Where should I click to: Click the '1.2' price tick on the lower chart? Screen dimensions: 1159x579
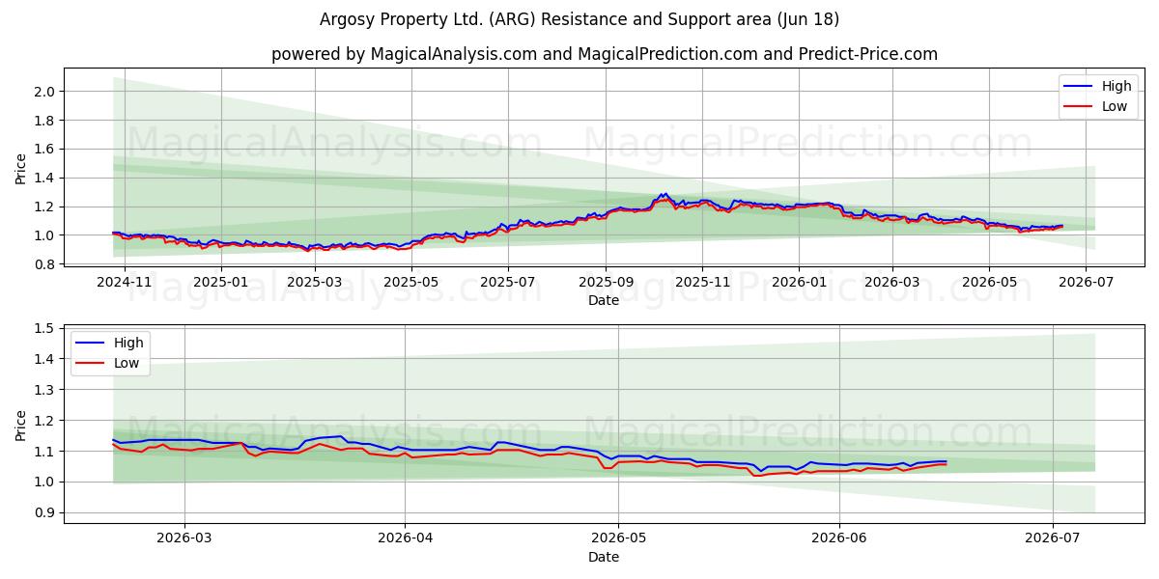[x=46, y=421]
